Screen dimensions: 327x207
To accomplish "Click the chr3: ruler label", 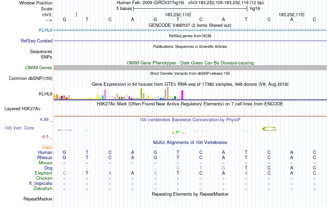I will coord(47,14).
